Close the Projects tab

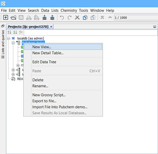51,26
